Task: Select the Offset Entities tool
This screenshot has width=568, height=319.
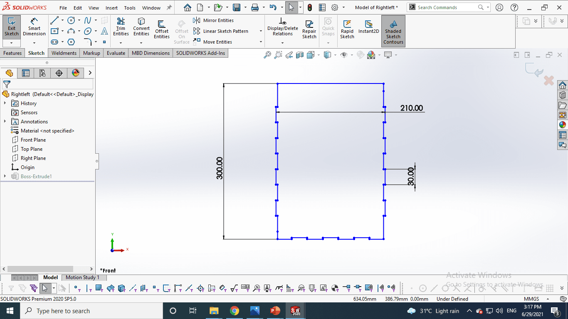Action: 162,29
